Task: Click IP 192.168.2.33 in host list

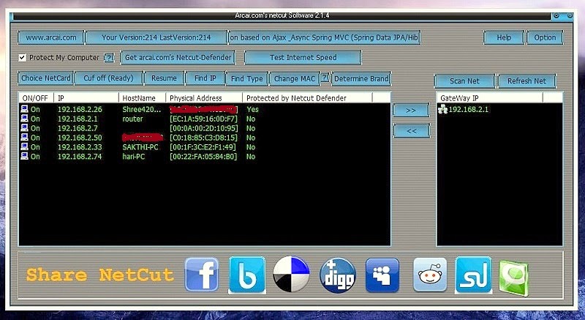Action: (x=80, y=147)
